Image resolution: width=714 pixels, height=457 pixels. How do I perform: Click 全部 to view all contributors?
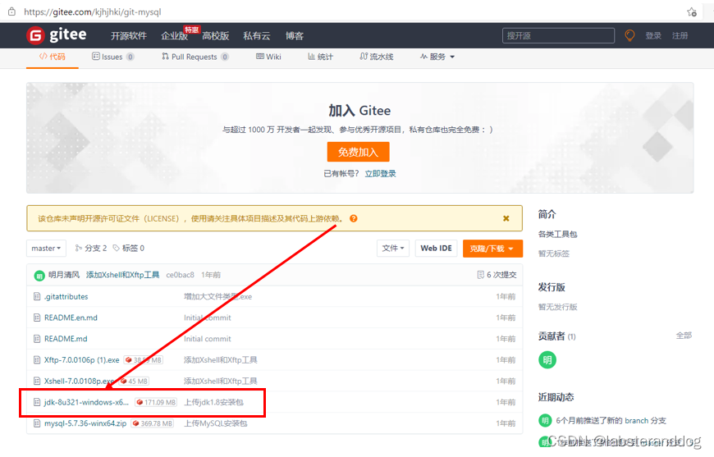(x=684, y=336)
